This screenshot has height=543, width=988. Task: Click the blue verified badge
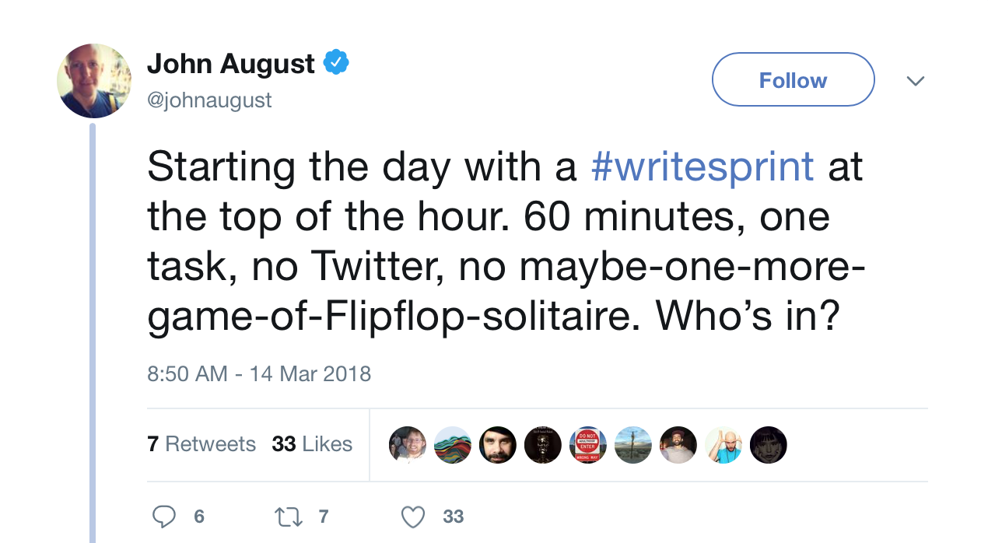[x=336, y=63]
